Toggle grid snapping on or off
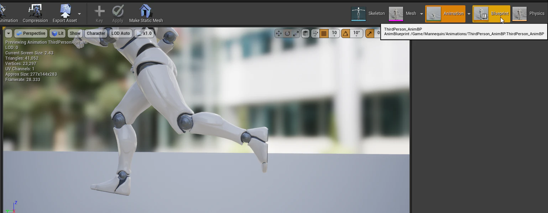This screenshot has width=548, height=213. pyautogui.click(x=324, y=33)
